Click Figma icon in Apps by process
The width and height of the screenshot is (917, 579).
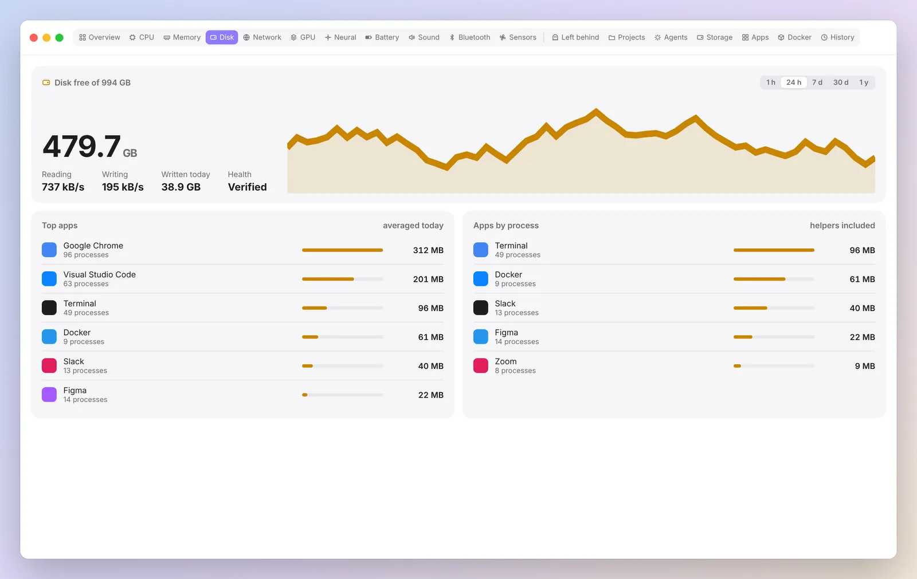coord(481,337)
